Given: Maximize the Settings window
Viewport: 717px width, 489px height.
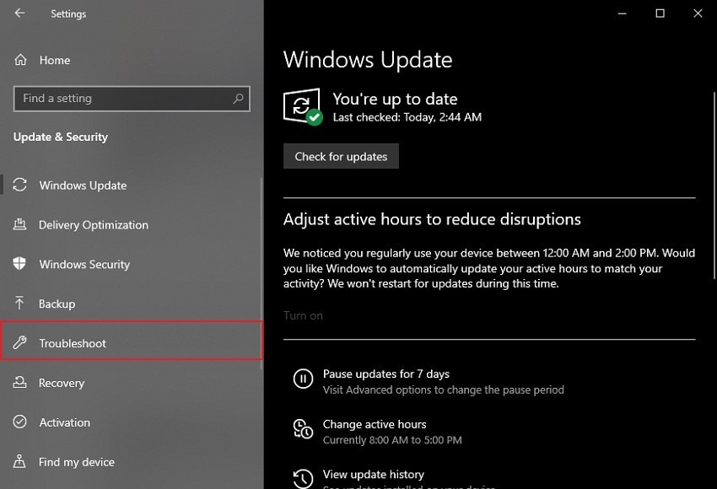Looking at the screenshot, I should point(660,13).
